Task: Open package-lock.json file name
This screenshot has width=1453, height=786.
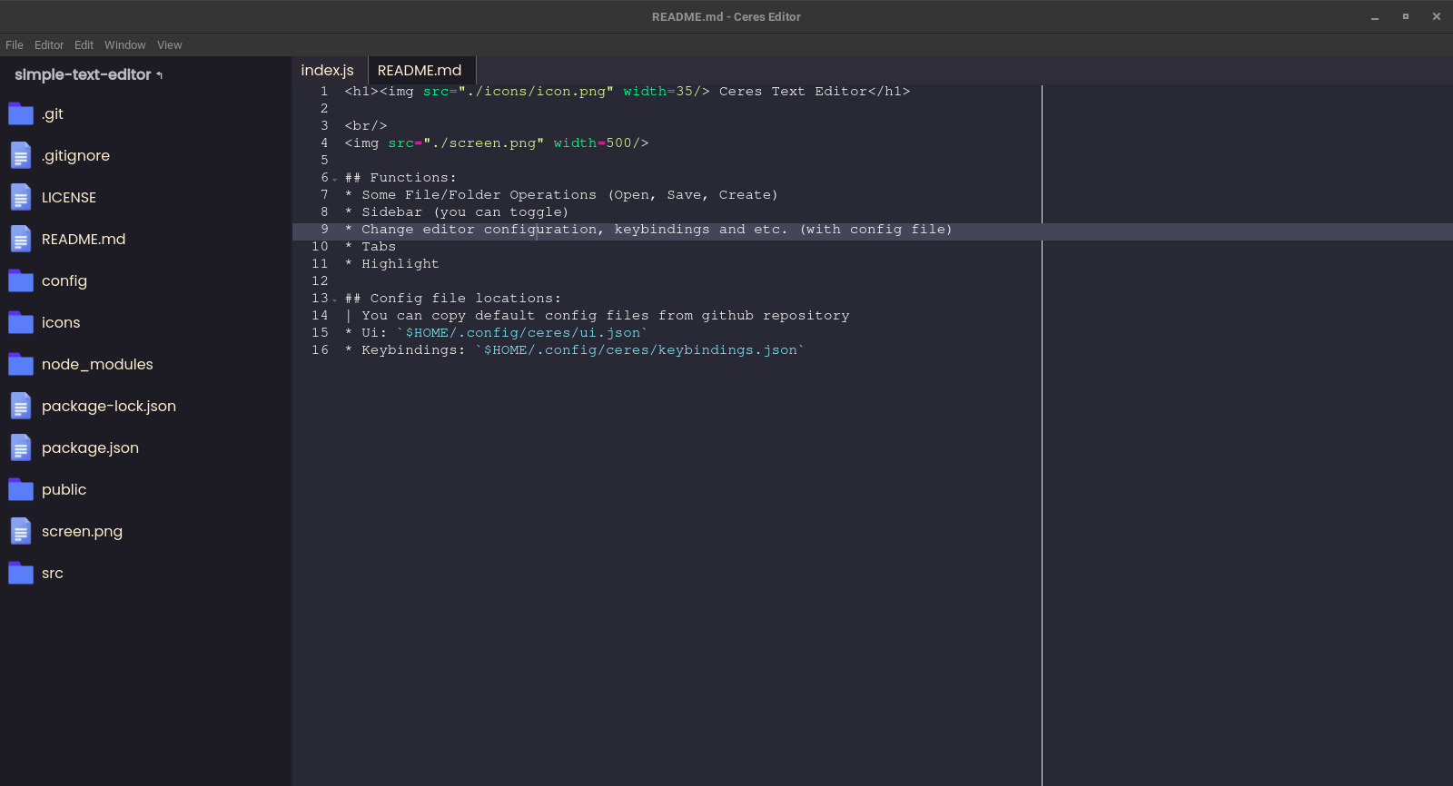Action: tap(109, 406)
